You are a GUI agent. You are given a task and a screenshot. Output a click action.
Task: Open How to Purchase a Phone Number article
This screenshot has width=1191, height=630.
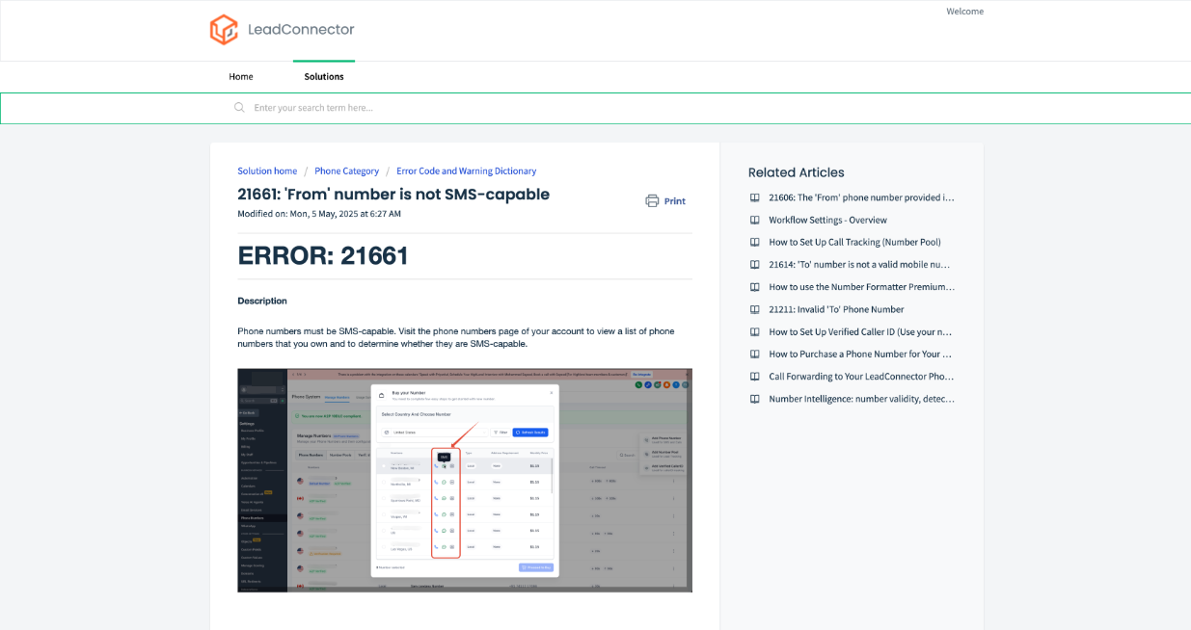click(860, 354)
